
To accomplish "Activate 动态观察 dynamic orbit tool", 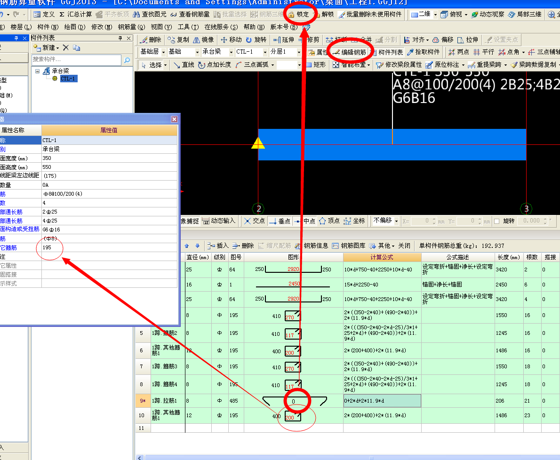I will [x=488, y=14].
